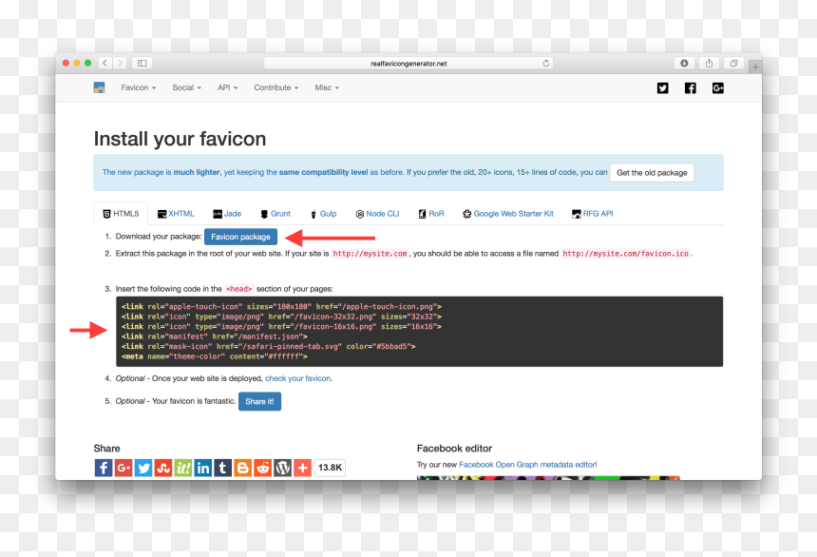Image resolution: width=817 pixels, height=557 pixels.
Task: Open the Twitter page icon in navbar
Action: (662, 88)
